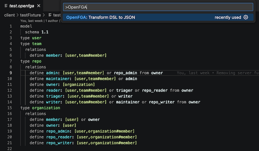Click inline blame text 'Removing server' on line 9
259x151 pixels.
[234, 73]
